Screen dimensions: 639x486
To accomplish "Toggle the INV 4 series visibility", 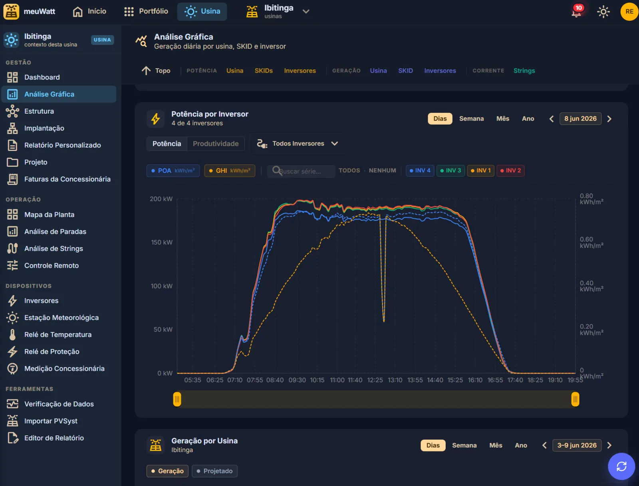I will coord(420,171).
